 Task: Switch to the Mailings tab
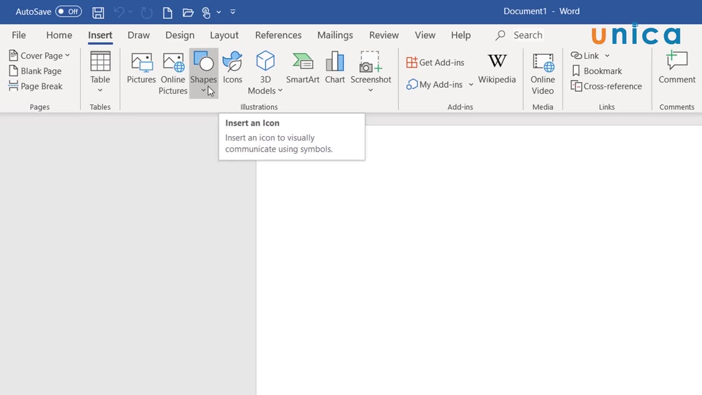(x=335, y=35)
